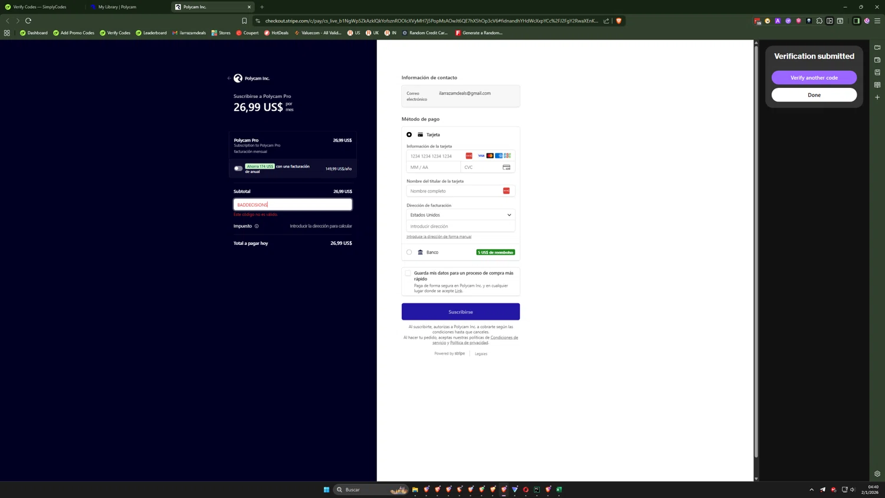Return using the arrow beside Polycam Inc.
The height and width of the screenshot is (498, 885).
(x=229, y=78)
